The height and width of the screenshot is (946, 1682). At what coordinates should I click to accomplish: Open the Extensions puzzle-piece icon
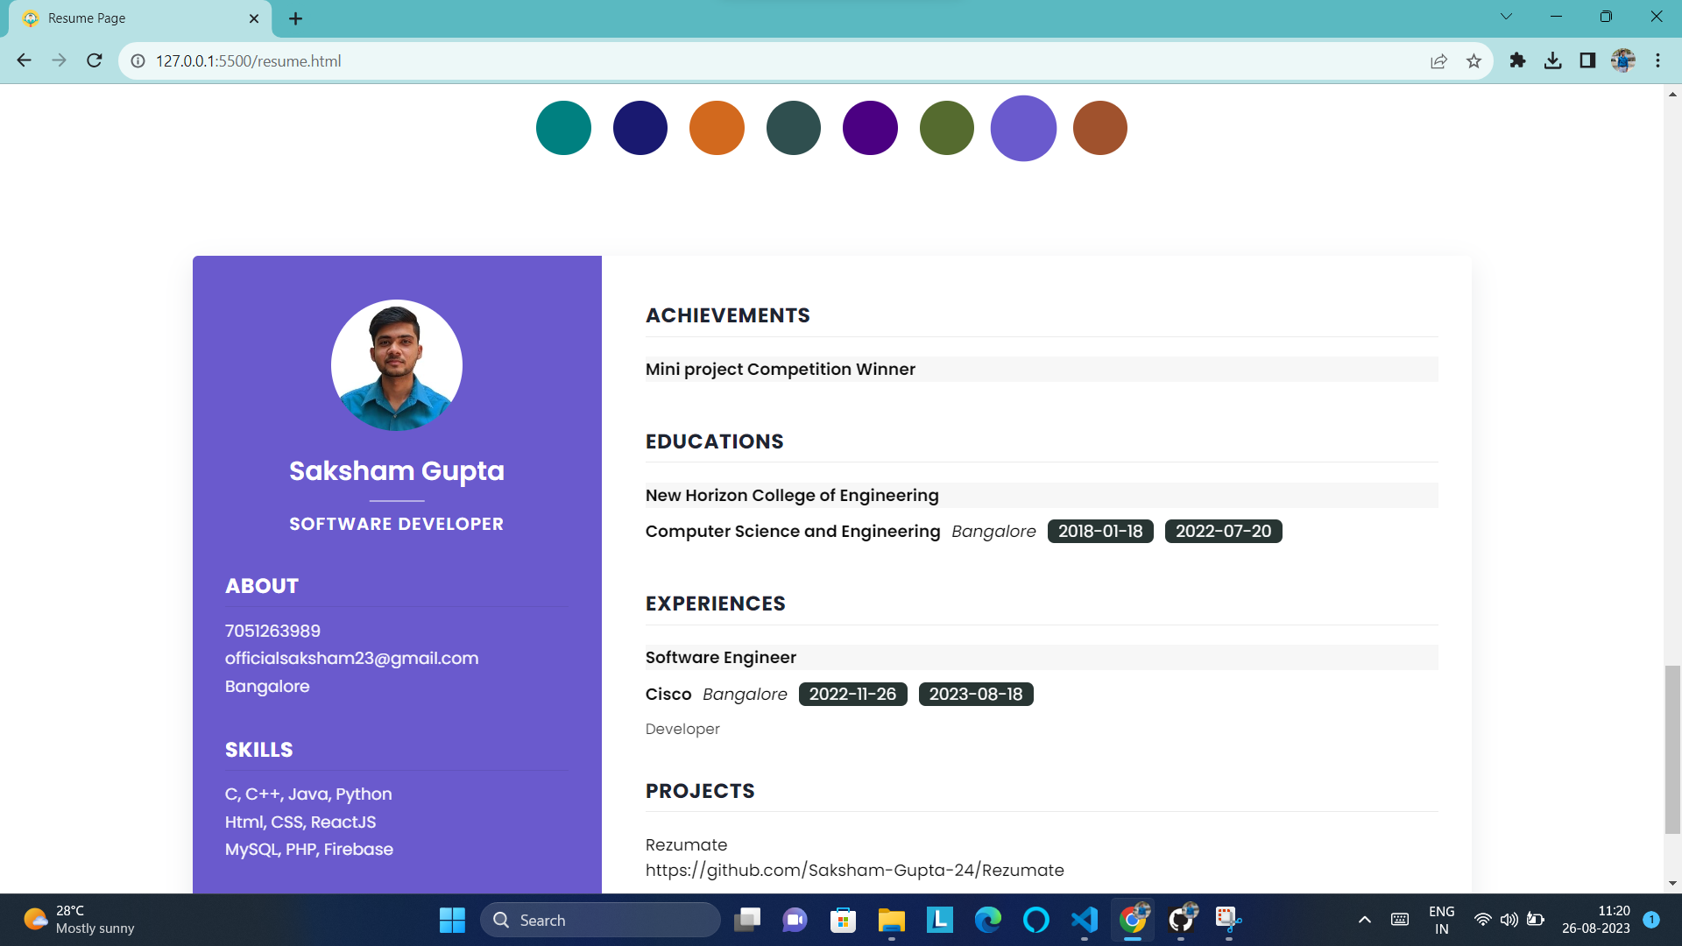(1517, 61)
